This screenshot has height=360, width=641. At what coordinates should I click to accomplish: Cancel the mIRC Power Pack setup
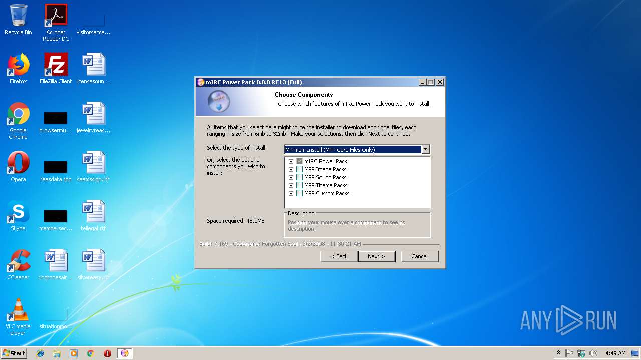click(x=420, y=256)
